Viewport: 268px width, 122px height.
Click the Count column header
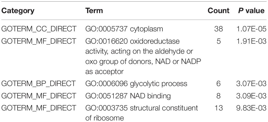click(x=218, y=11)
